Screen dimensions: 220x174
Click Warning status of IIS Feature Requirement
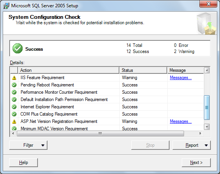click(x=129, y=78)
